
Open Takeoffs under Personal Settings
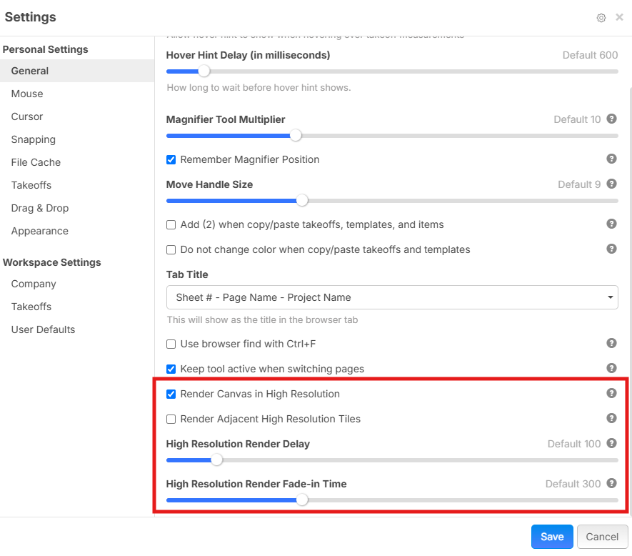pyautogui.click(x=77, y=185)
